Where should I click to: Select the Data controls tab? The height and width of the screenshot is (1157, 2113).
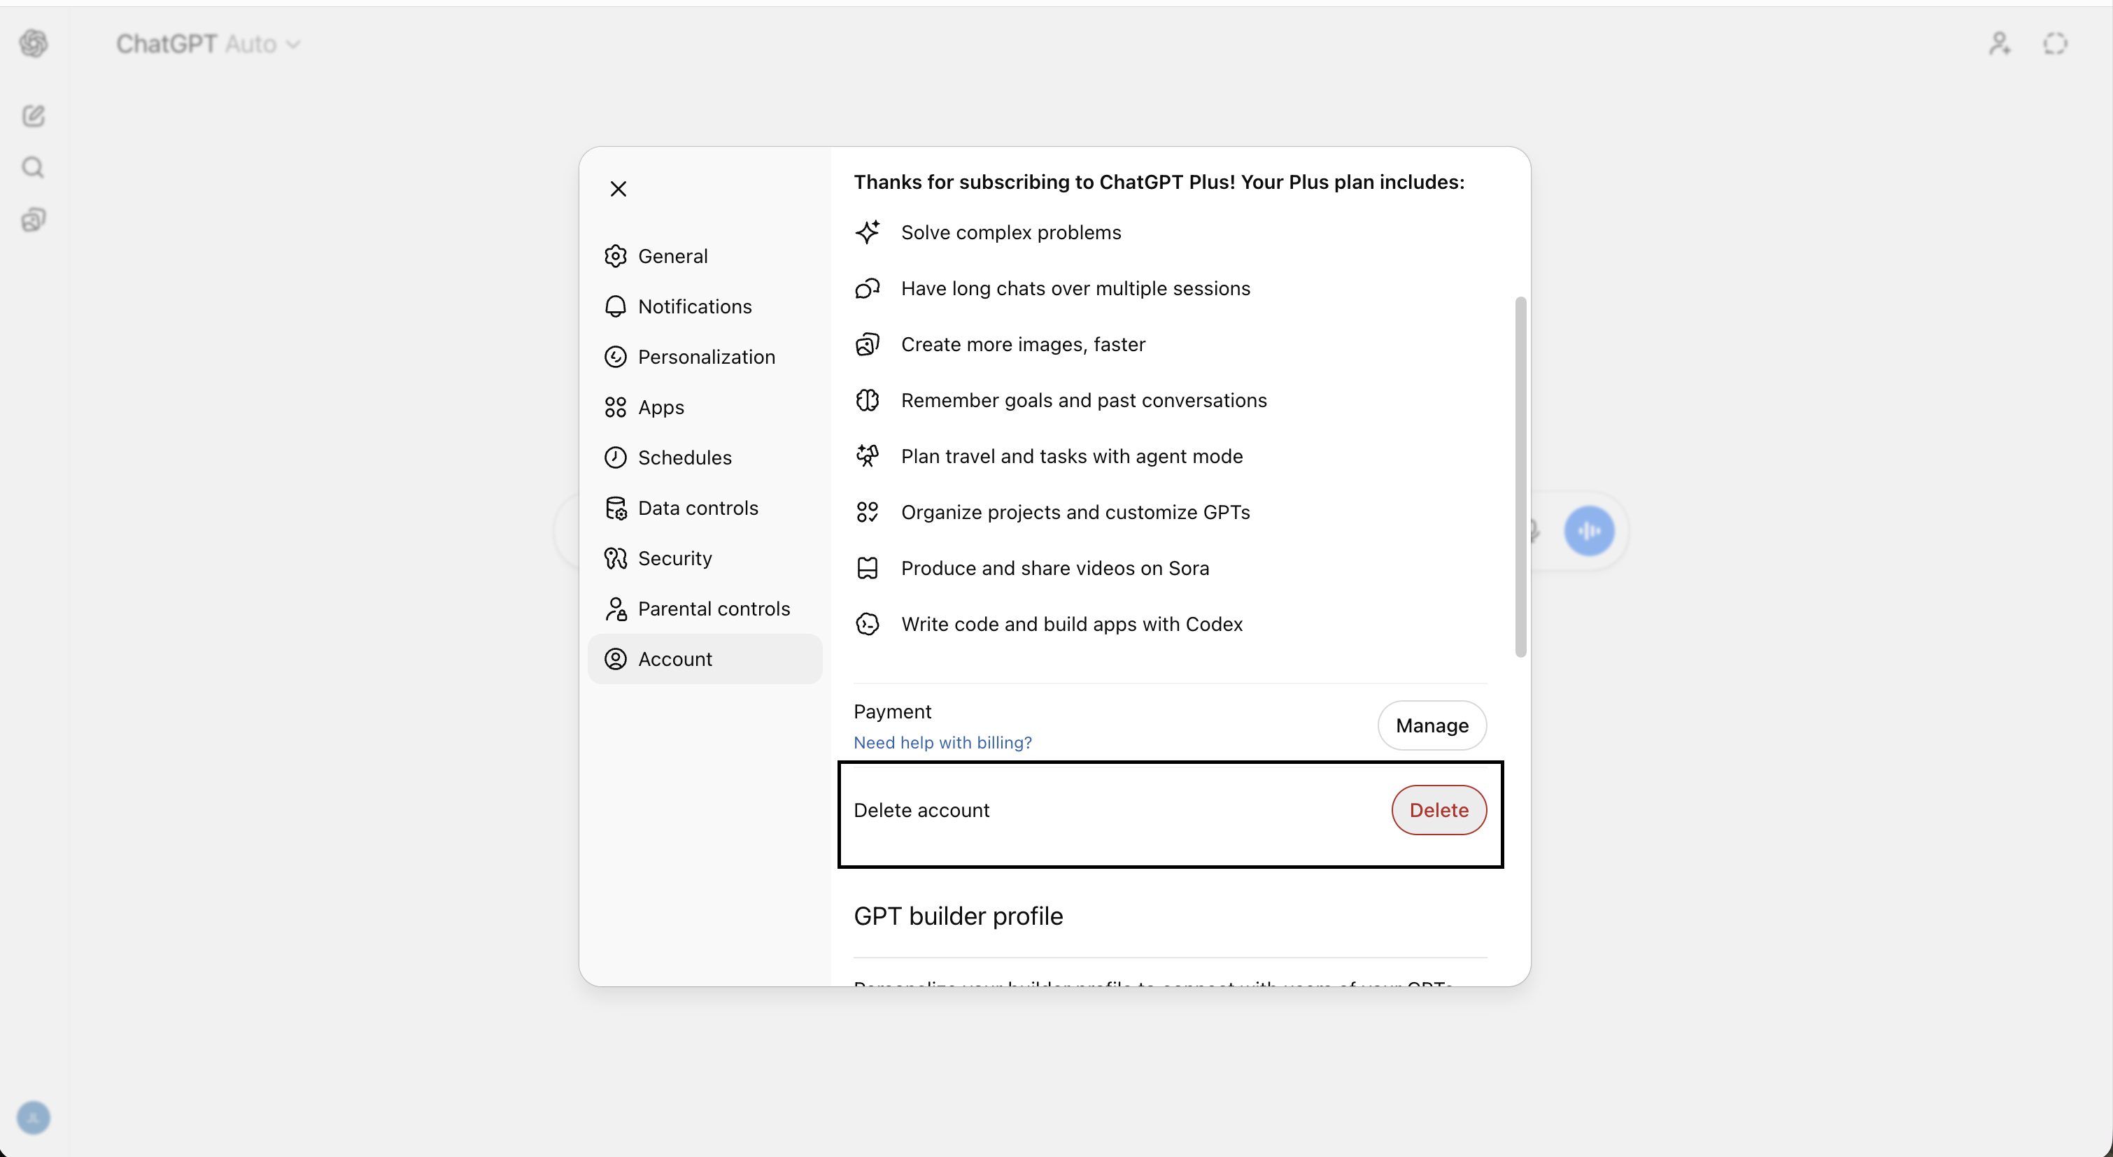tap(698, 509)
